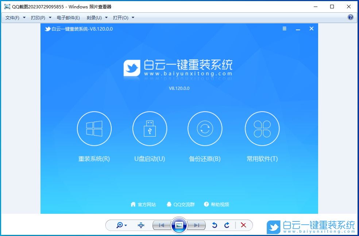Open the 常用软件(T) software icon
The image size is (359, 236).
click(x=262, y=129)
